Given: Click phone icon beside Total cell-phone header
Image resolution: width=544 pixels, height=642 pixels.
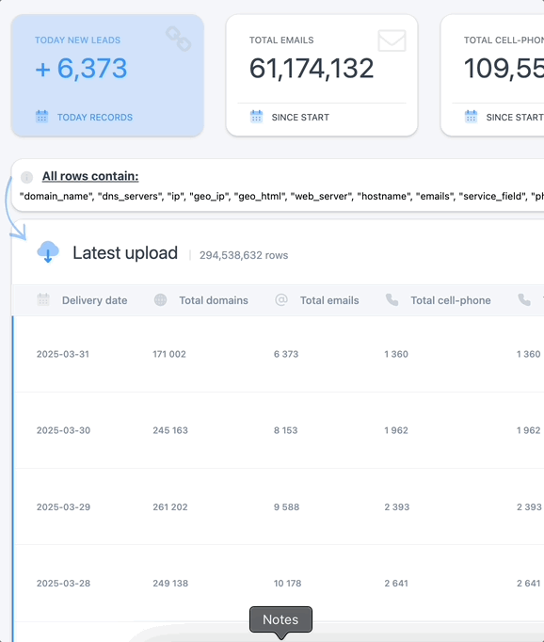Looking at the screenshot, I should [392, 299].
